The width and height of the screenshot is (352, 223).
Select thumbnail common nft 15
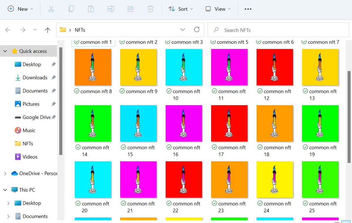138,123
